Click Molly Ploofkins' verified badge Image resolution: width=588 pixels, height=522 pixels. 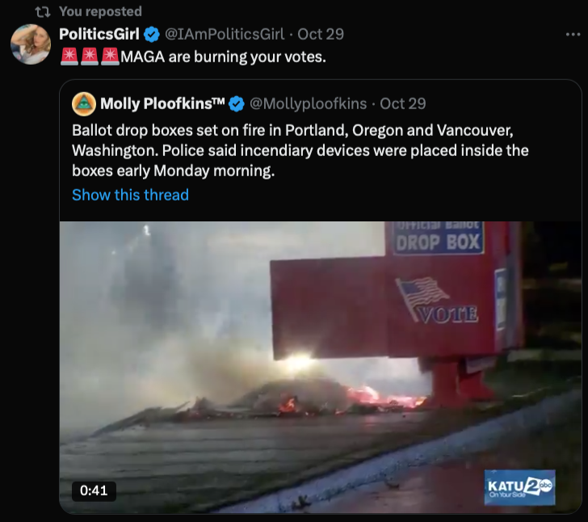tap(237, 104)
